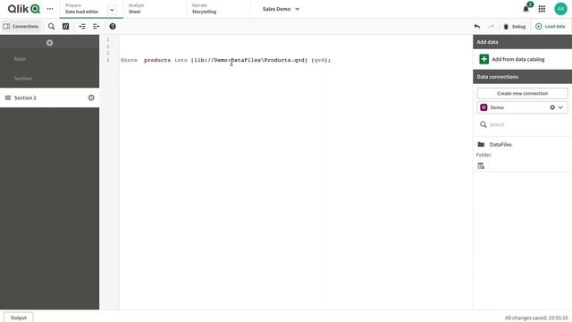Click Create new connection button
This screenshot has width=572, height=322.
pyautogui.click(x=522, y=93)
